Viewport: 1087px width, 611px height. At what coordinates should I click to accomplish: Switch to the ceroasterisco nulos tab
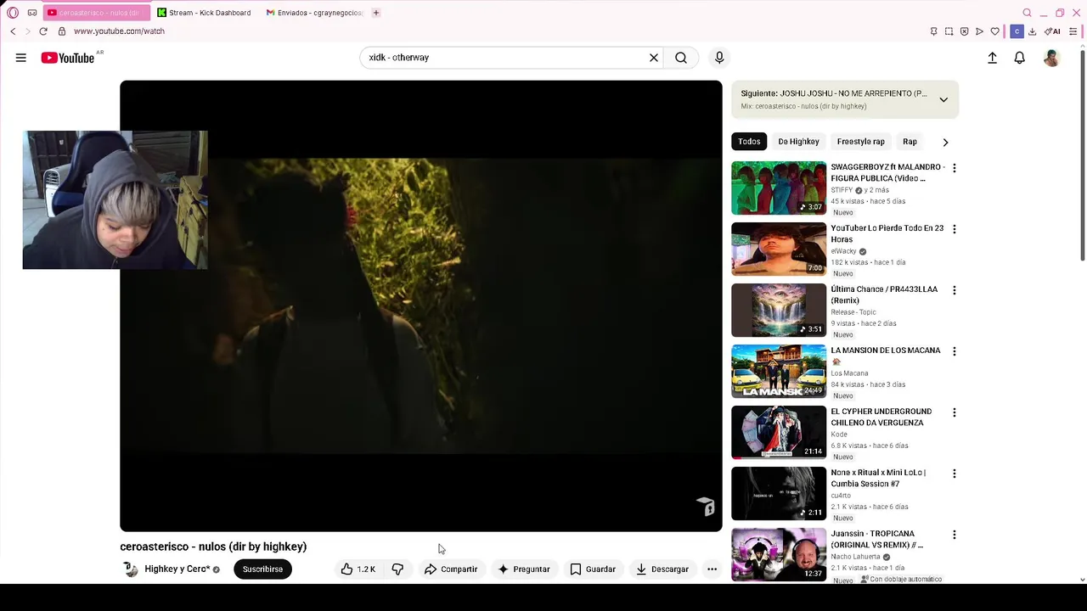(x=95, y=13)
